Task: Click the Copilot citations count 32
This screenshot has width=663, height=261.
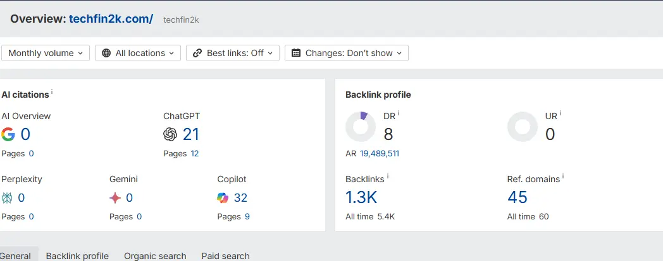Action: 240,198
